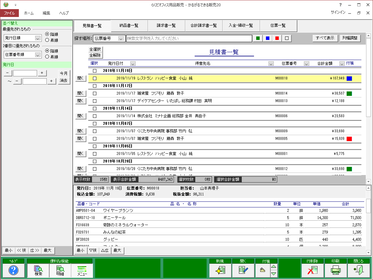The height and width of the screenshot is (280, 373).
Task: Click the 今月 button
Action: point(63,73)
